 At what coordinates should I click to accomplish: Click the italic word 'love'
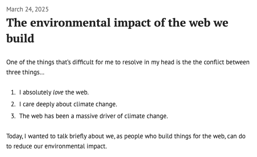click(x=58, y=92)
